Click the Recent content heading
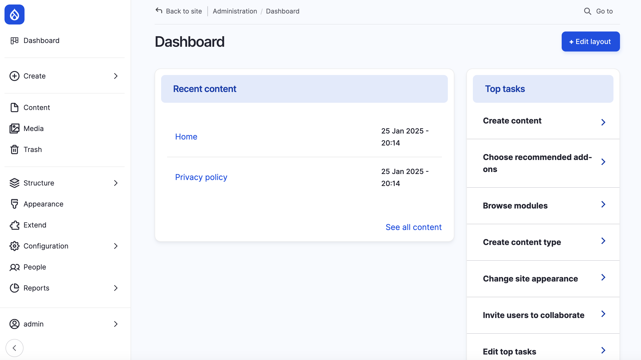 [x=205, y=89]
